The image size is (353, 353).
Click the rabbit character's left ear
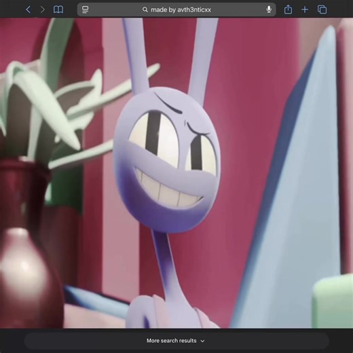coord(134,54)
